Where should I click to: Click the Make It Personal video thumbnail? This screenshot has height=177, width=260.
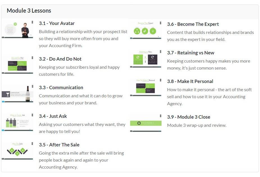[146, 86]
